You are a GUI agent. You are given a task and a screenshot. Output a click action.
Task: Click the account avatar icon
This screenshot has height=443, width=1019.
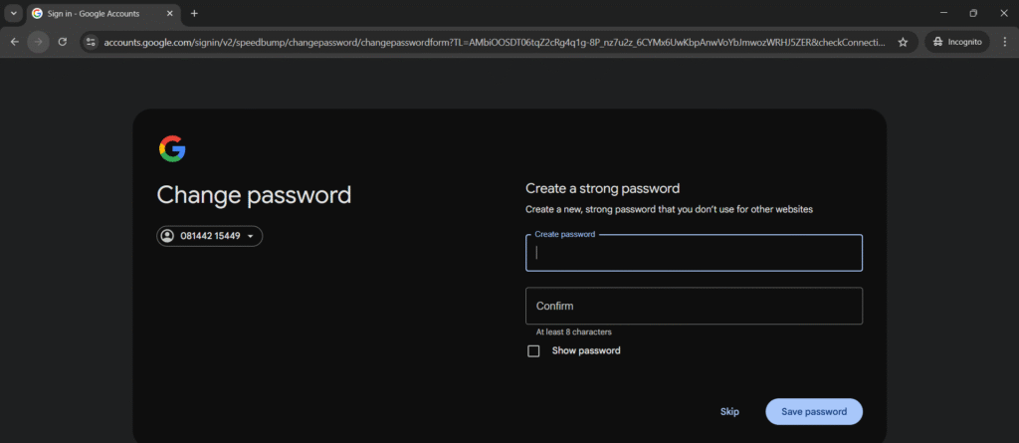(167, 236)
